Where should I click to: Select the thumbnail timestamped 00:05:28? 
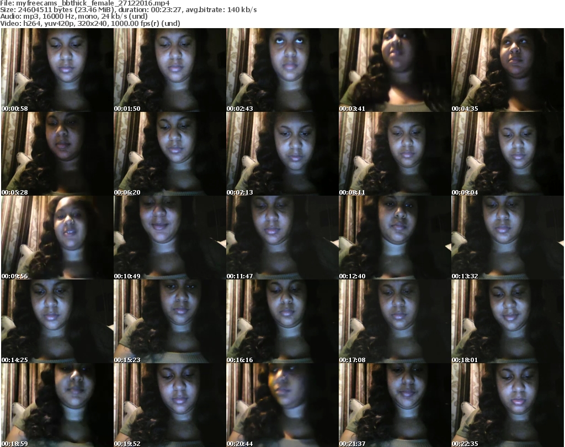[x=57, y=154]
